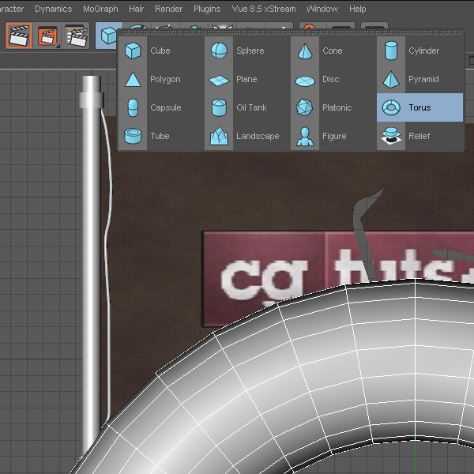Open the Plugins menu
474x474 pixels.
pos(207,9)
